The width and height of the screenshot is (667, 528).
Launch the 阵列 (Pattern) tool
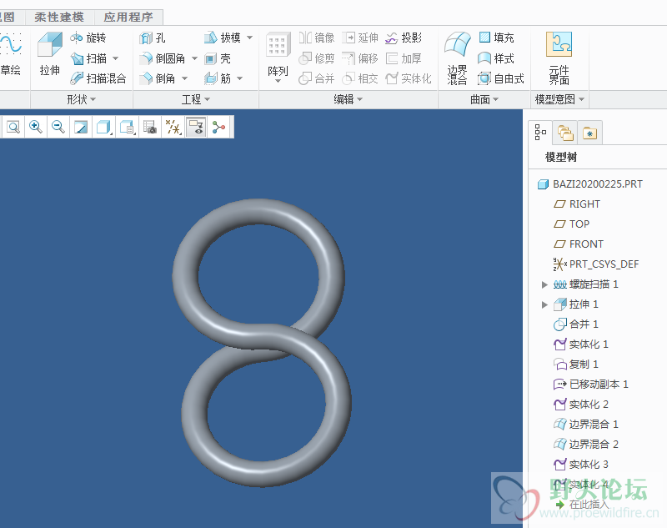(x=278, y=57)
